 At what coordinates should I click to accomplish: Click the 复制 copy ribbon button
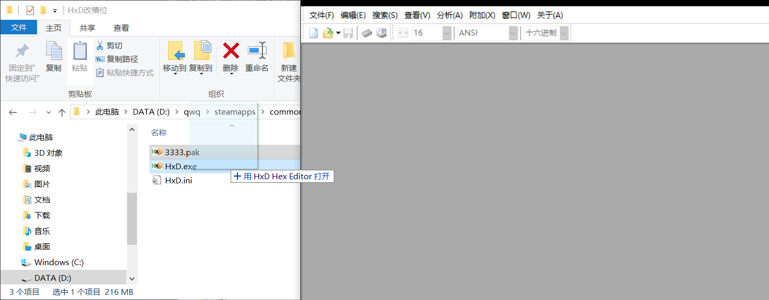(x=54, y=57)
